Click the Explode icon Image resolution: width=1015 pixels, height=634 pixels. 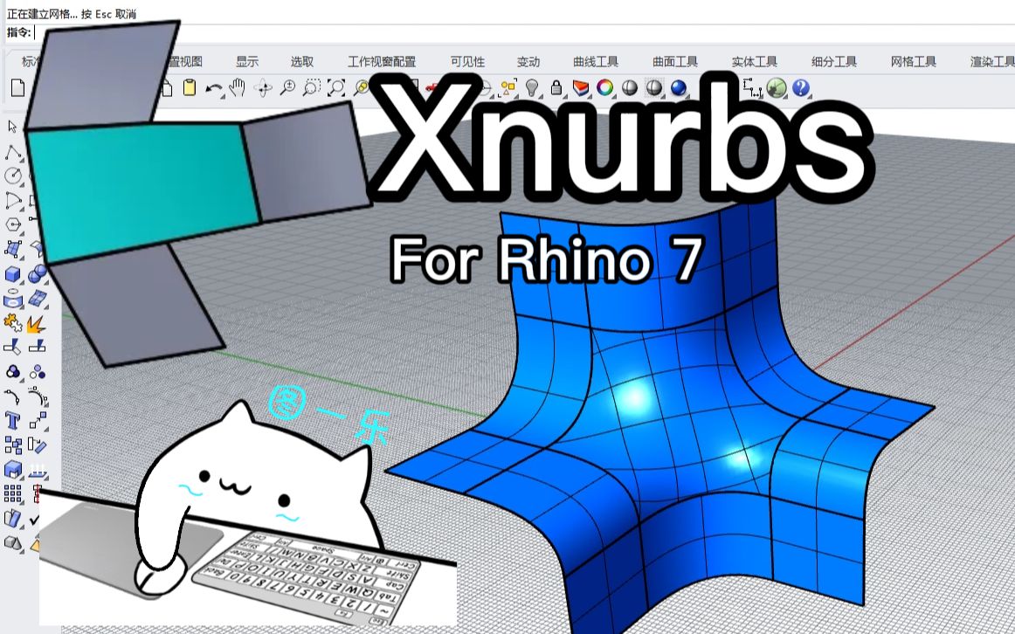pyautogui.click(x=37, y=323)
